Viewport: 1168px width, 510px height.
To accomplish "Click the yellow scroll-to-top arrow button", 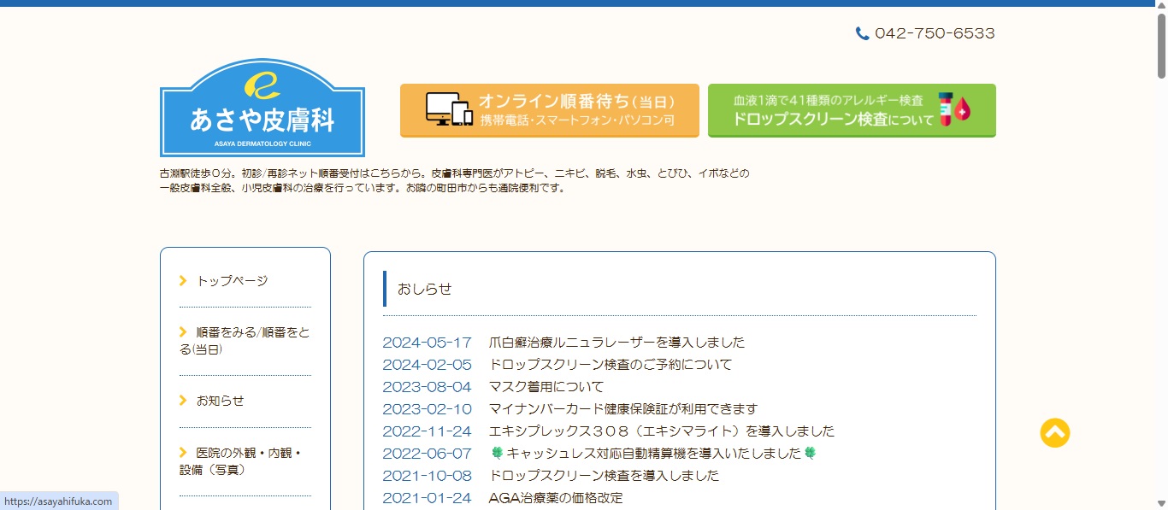I will coord(1054,432).
